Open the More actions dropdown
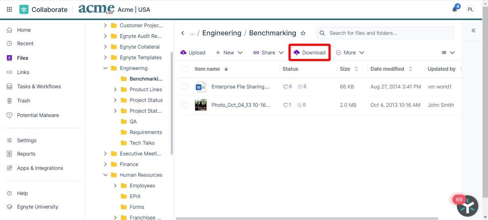Screen dimensions: 488x220 click(350, 53)
